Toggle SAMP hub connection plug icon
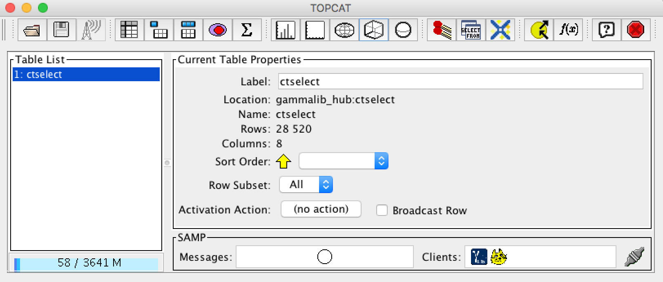This screenshot has width=663, height=282. [634, 257]
